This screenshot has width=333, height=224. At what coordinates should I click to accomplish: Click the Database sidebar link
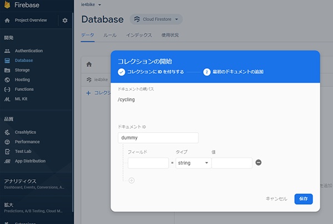tap(24, 60)
